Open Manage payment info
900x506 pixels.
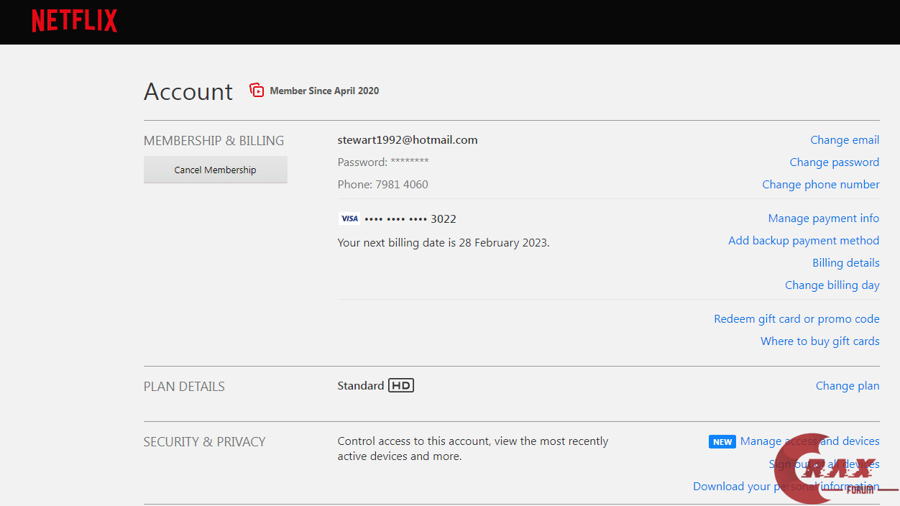pyautogui.click(x=823, y=218)
